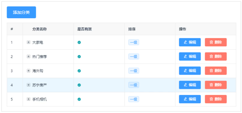
Task: Expand the 苏宁房产 category tree node
Action: (28, 85)
